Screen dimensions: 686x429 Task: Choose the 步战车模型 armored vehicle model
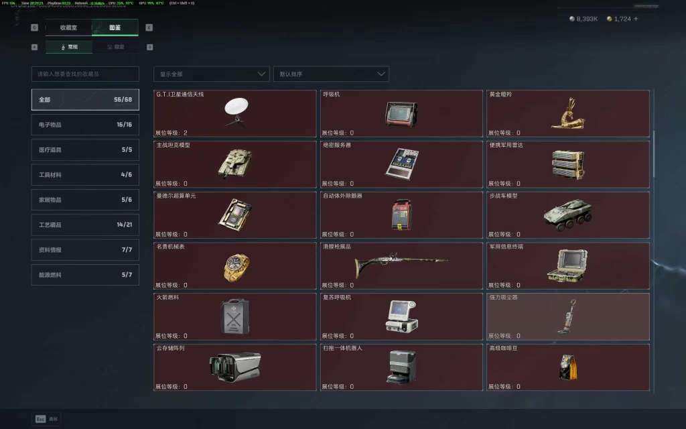tap(568, 215)
